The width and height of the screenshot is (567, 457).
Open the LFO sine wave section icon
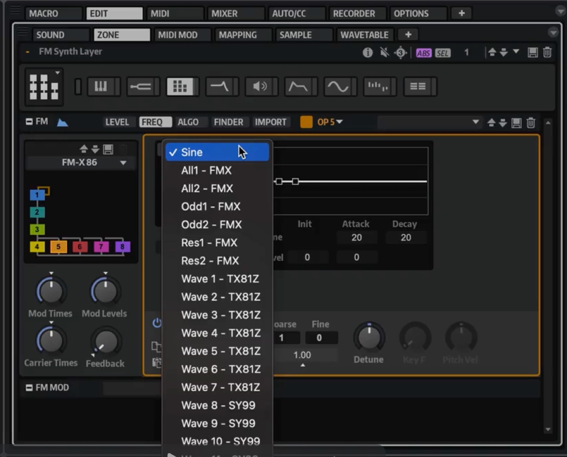point(338,87)
